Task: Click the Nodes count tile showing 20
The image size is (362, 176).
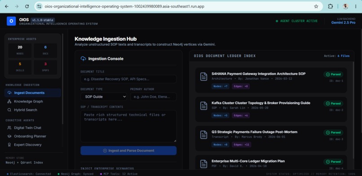Action: click(x=20, y=51)
